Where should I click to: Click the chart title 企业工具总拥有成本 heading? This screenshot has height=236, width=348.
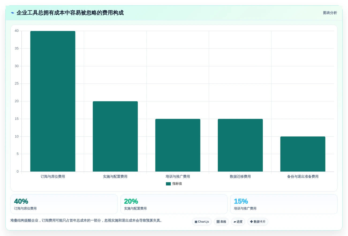[70, 13]
